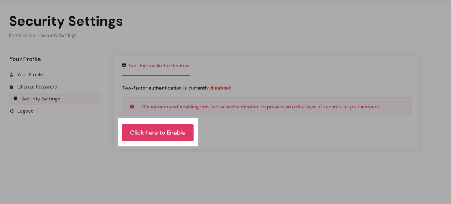Select Security Settings in the sidebar menu
Viewport: 451px width, 204px height.
41,99
